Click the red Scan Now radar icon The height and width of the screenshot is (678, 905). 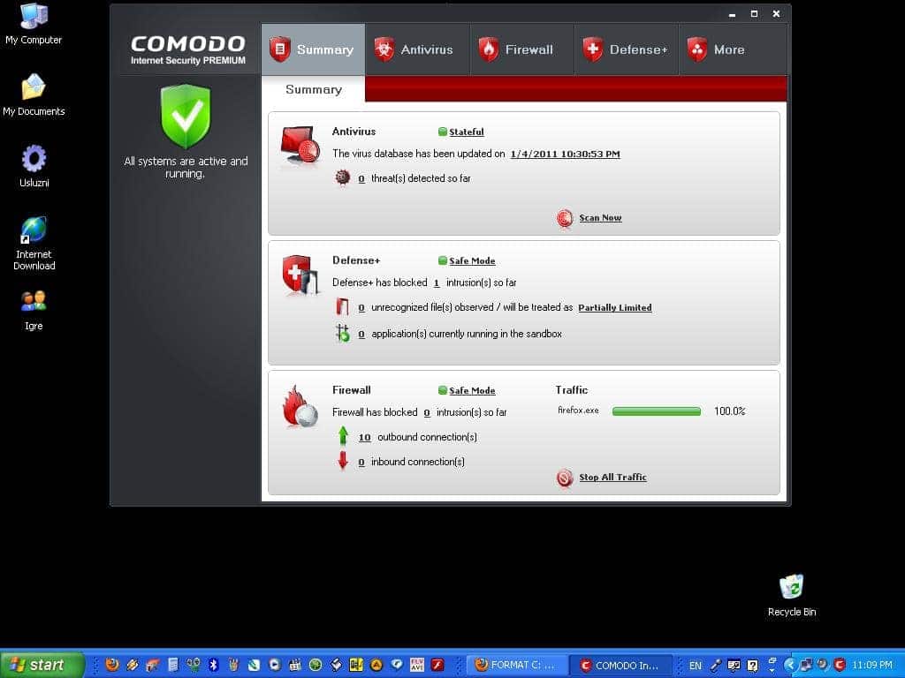(x=565, y=218)
